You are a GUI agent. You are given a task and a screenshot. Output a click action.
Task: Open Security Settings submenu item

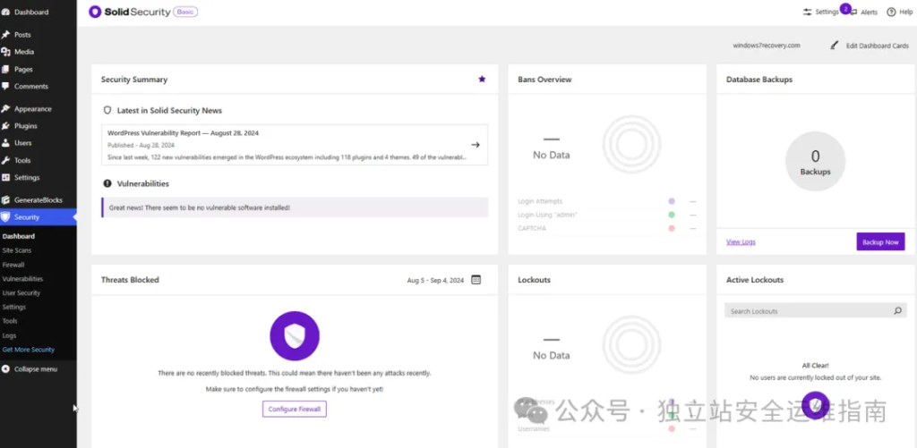point(14,308)
